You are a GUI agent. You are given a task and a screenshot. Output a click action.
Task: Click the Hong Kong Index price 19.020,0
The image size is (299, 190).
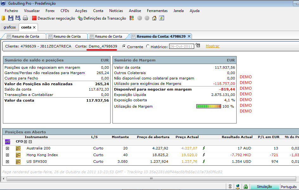(x=189, y=155)
